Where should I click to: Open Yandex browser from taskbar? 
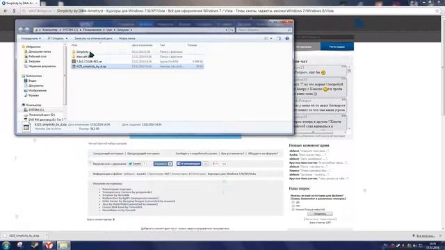pos(49,245)
